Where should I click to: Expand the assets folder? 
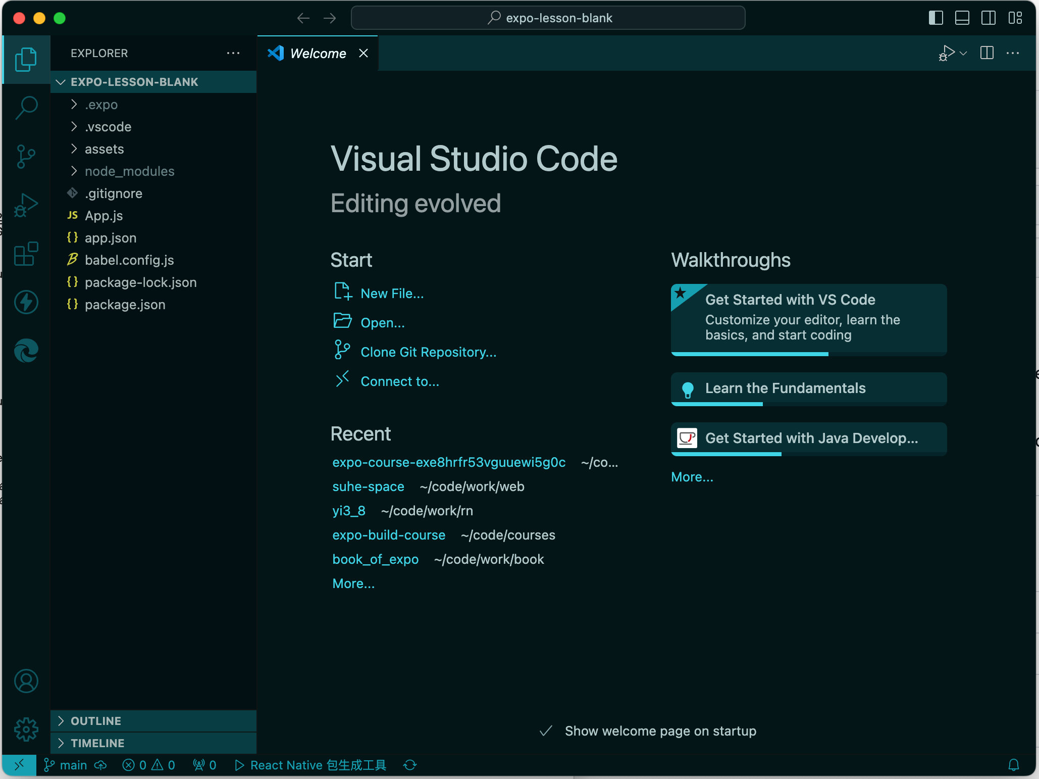[x=153, y=149]
